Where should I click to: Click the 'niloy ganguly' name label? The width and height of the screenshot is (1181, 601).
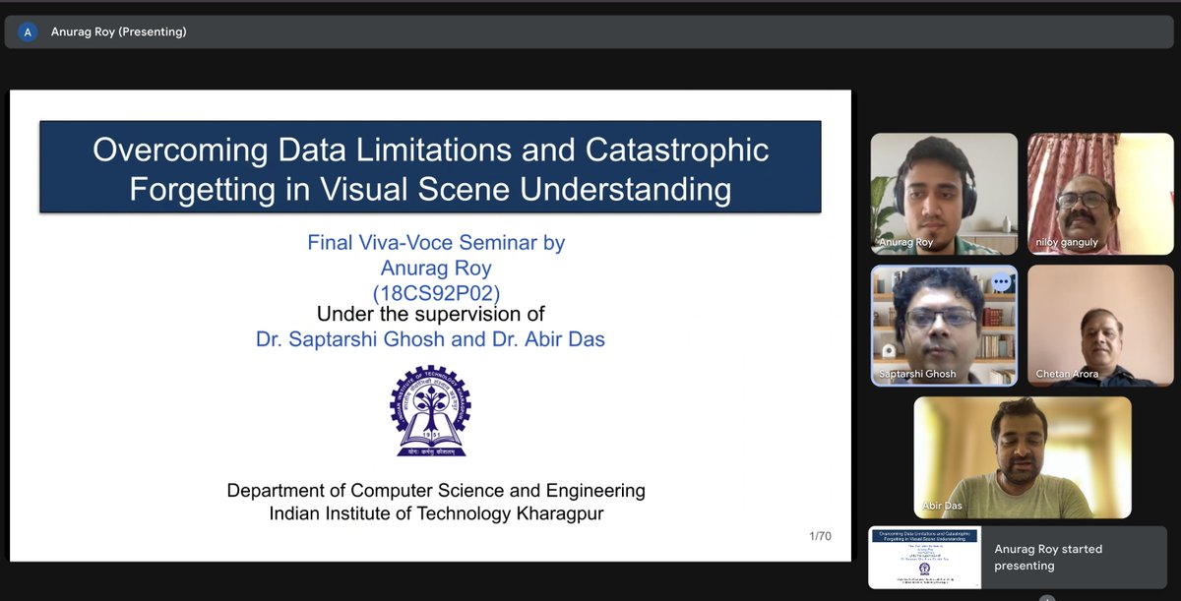pos(1068,242)
